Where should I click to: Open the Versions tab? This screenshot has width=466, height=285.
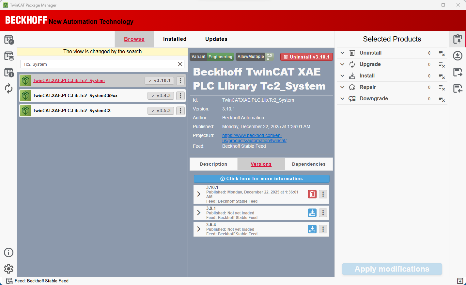261,164
